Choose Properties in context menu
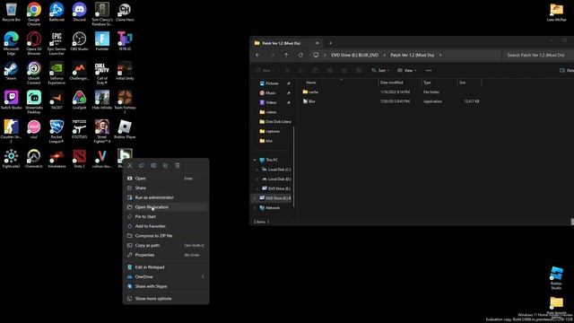 pos(166,255)
